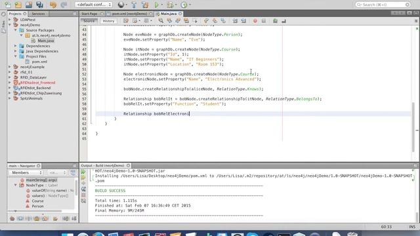Switch to the Services tab
420x236 pixels.
[x=38, y=14]
